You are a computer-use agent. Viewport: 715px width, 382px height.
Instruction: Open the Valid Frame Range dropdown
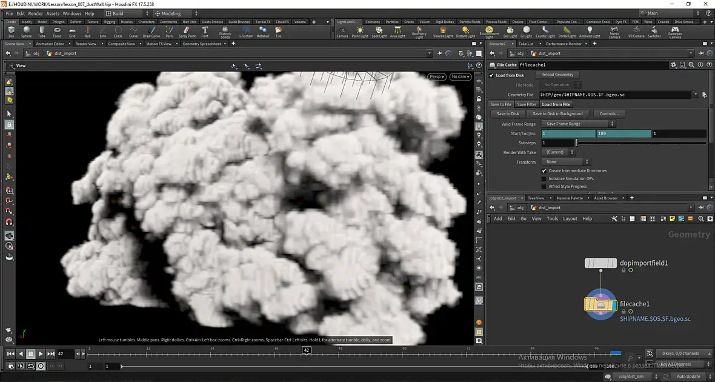(x=578, y=124)
